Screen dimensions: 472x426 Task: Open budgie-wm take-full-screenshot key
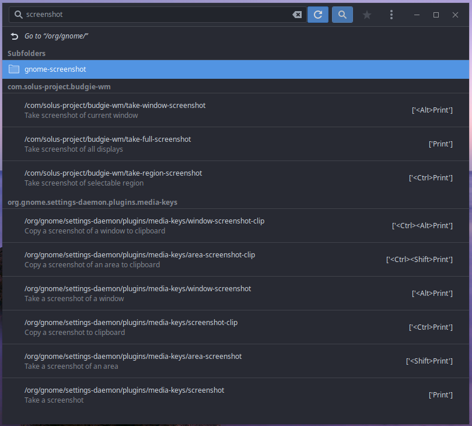coord(233,144)
